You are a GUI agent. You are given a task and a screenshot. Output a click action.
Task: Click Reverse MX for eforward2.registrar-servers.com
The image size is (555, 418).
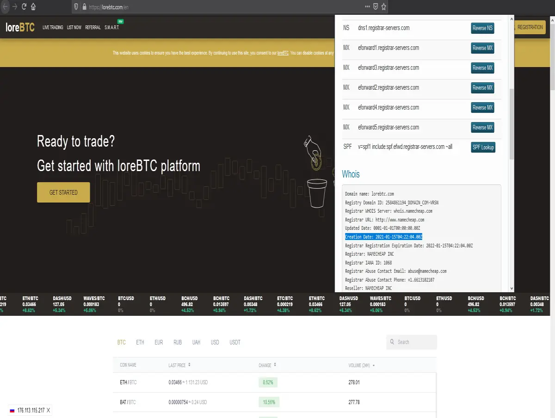pyautogui.click(x=482, y=88)
